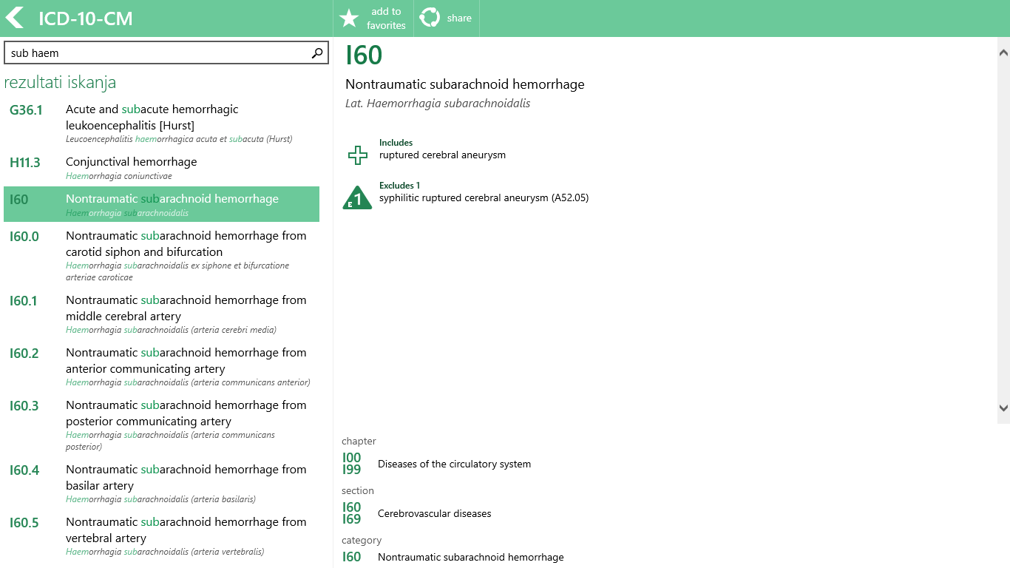Click the Excludes 1 triangle icon

click(357, 197)
